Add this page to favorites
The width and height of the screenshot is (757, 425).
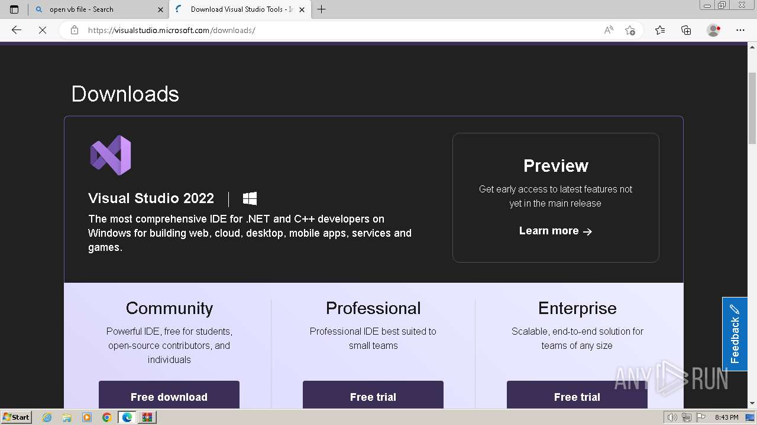coord(630,30)
